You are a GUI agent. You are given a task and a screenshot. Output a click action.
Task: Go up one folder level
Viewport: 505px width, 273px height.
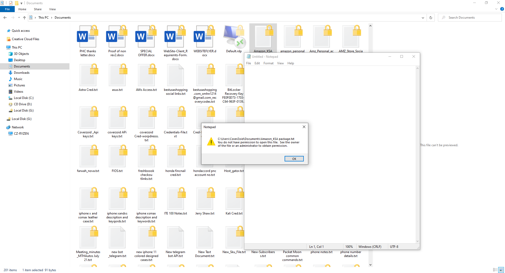(24, 18)
